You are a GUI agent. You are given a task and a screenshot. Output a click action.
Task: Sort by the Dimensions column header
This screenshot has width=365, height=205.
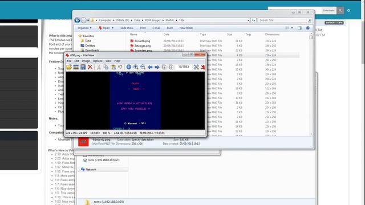tap(272, 34)
